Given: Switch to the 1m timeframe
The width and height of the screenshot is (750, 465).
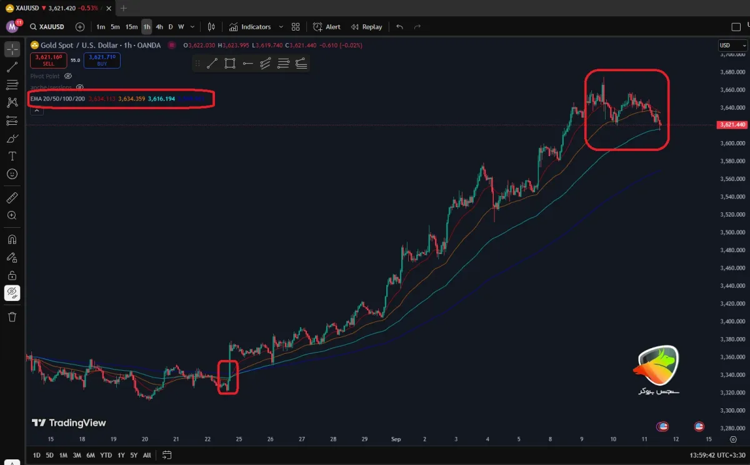Looking at the screenshot, I should [101, 27].
